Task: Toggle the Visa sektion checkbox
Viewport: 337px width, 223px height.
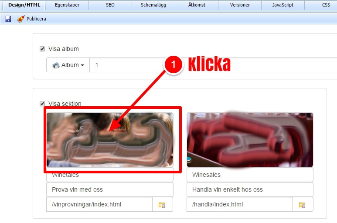Action: (42, 104)
